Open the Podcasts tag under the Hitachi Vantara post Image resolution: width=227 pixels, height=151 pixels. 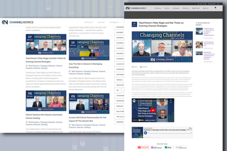tap(37, 124)
